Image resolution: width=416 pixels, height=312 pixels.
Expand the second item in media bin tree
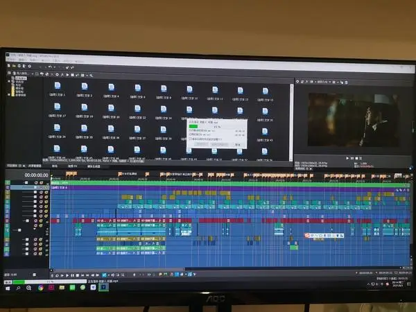point(9,82)
